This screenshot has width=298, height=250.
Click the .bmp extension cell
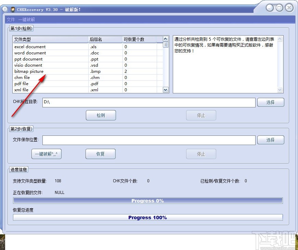(x=105, y=71)
